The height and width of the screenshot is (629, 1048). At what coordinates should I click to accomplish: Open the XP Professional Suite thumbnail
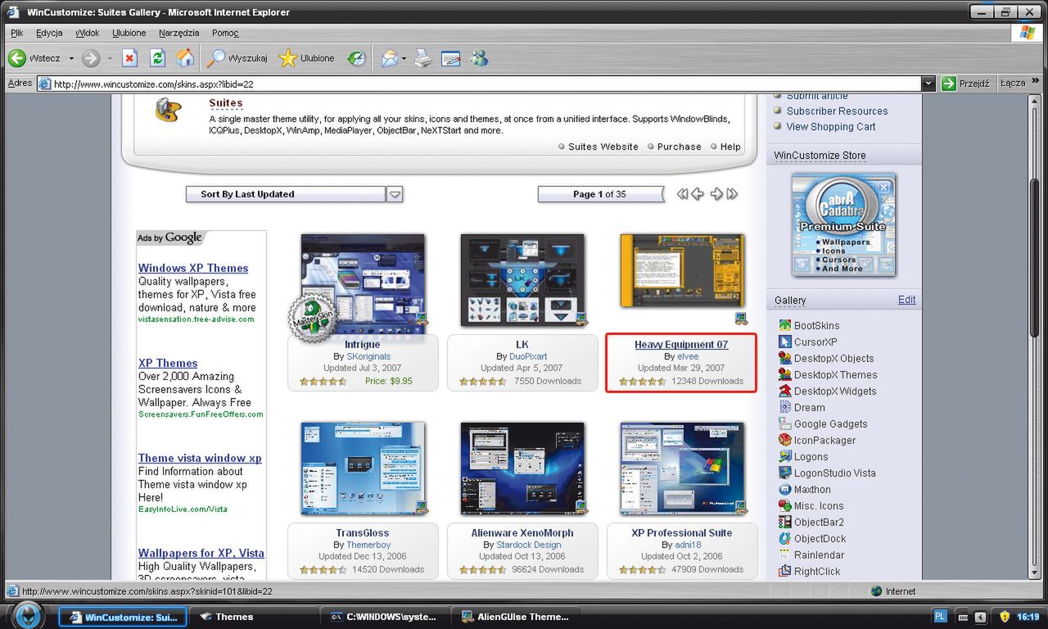coord(682,468)
